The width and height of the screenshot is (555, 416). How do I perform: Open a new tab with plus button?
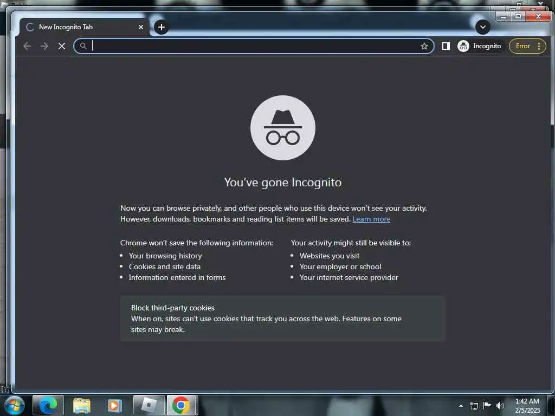point(162,27)
